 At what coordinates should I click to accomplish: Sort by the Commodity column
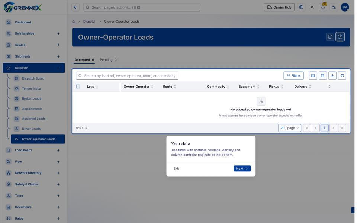218,87
